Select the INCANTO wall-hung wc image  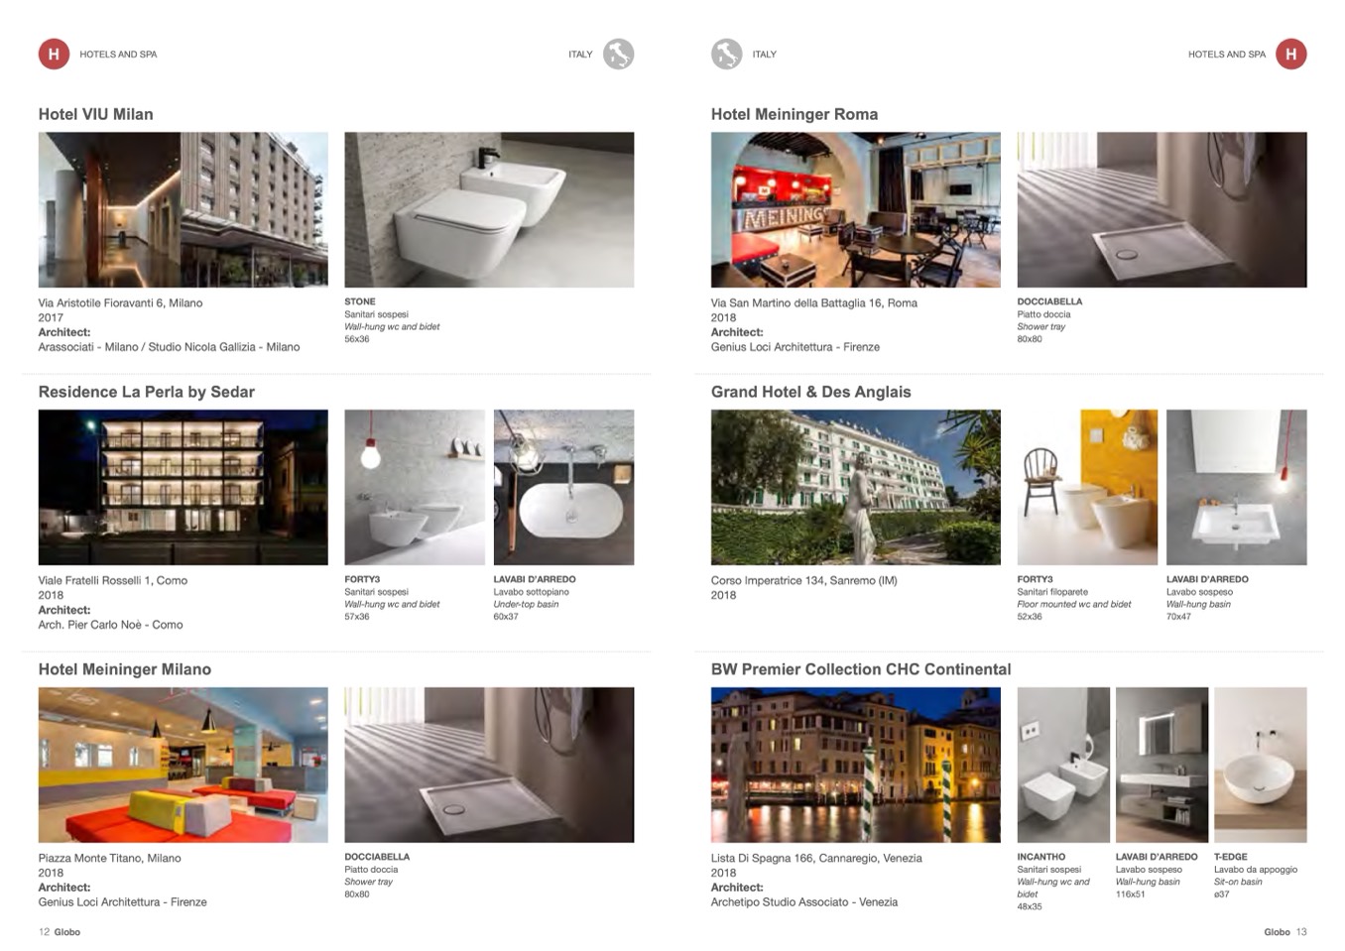(x=1063, y=765)
